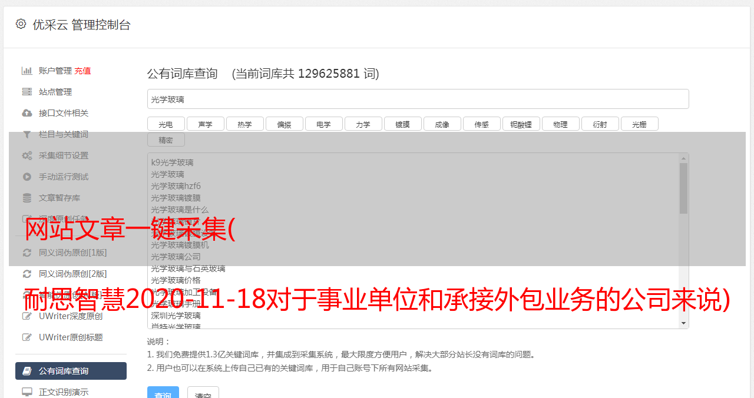This screenshot has height=398, width=754.
Task: Click the gear icon beside 优采云 管理控制台
Action: click(x=21, y=24)
